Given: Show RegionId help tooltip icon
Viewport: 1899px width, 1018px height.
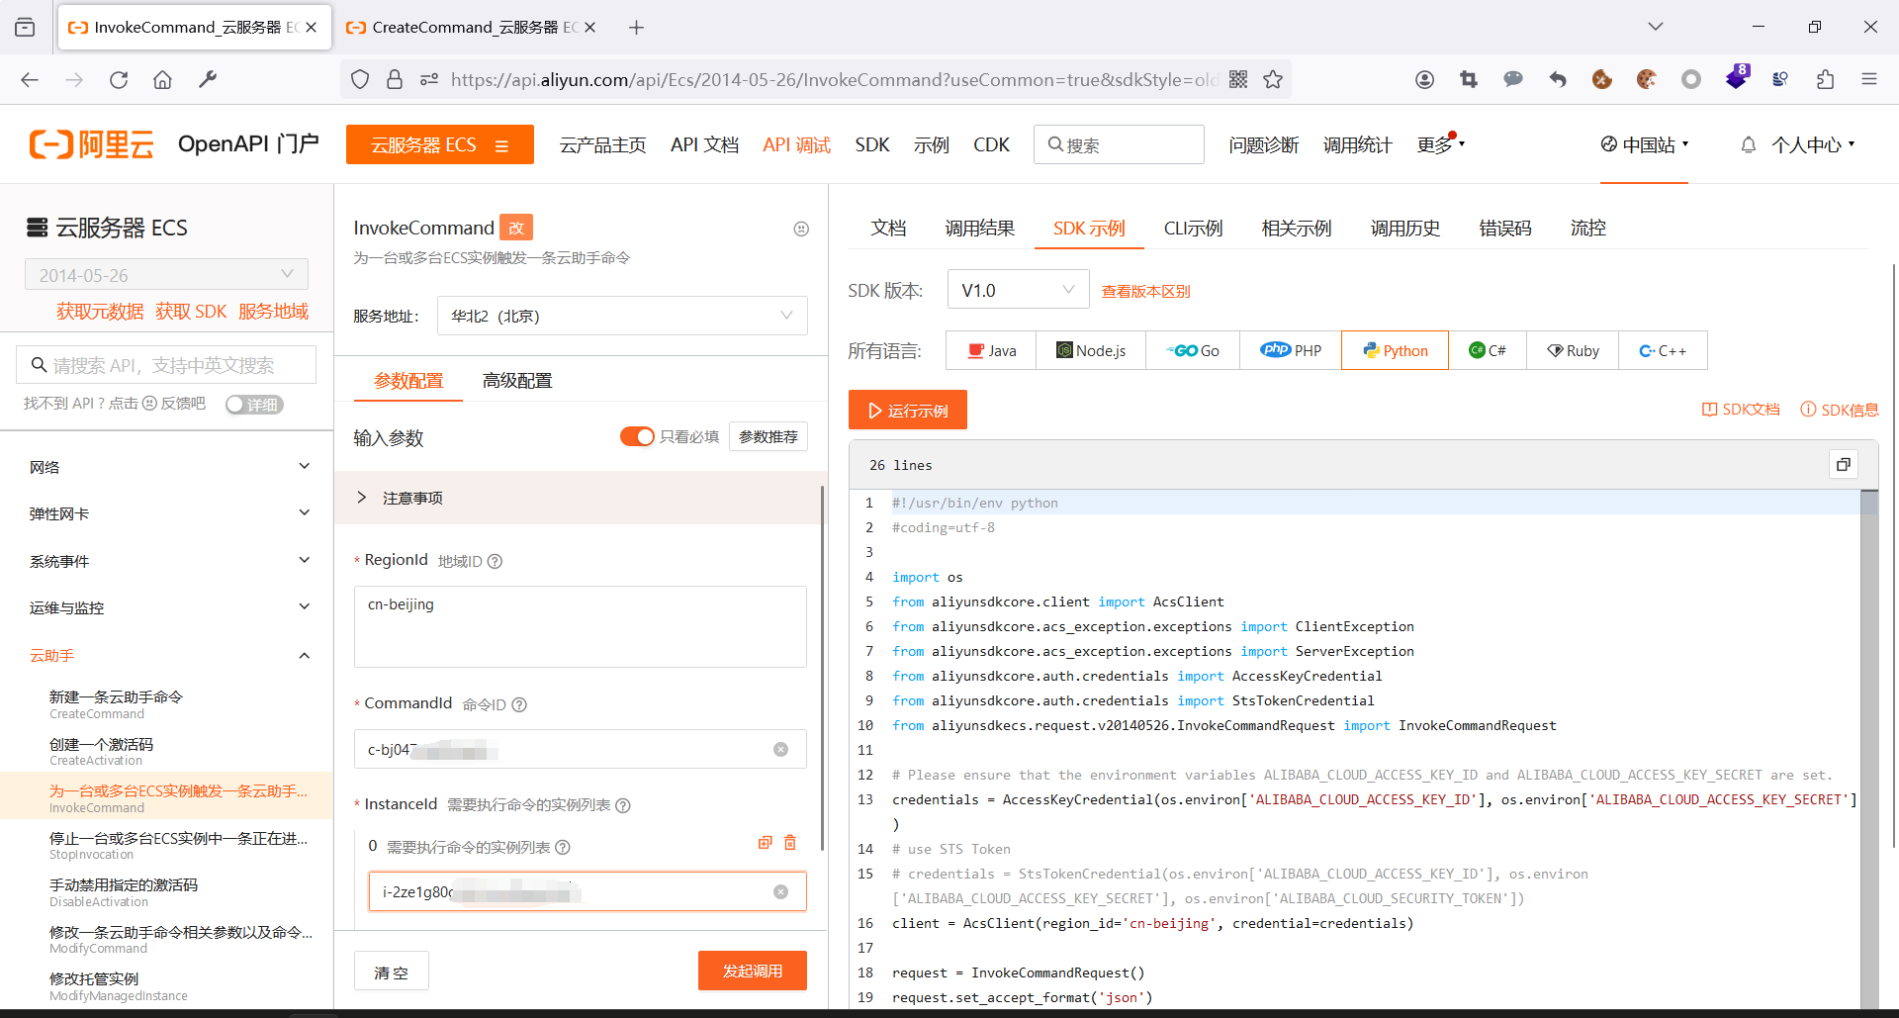Looking at the screenshot, I should tap(496, 561).
